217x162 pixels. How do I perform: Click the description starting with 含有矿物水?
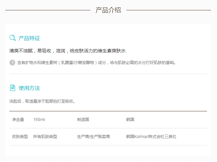(96, 62)
